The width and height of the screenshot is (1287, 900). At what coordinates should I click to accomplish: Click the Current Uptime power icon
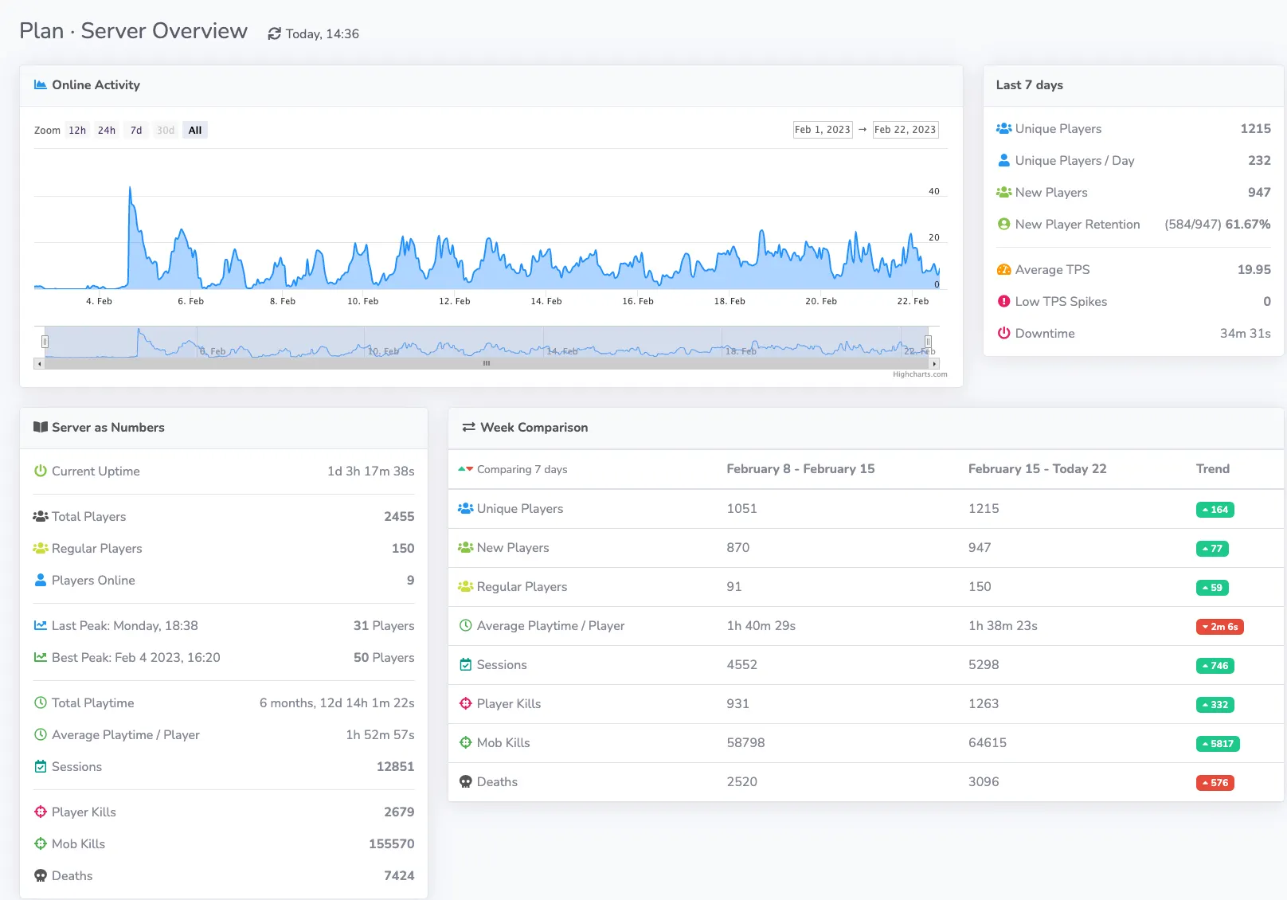pos(40,471)
